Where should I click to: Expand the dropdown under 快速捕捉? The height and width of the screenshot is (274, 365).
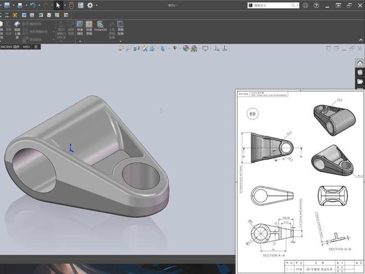pyautogui.click(x=80, y=41)
